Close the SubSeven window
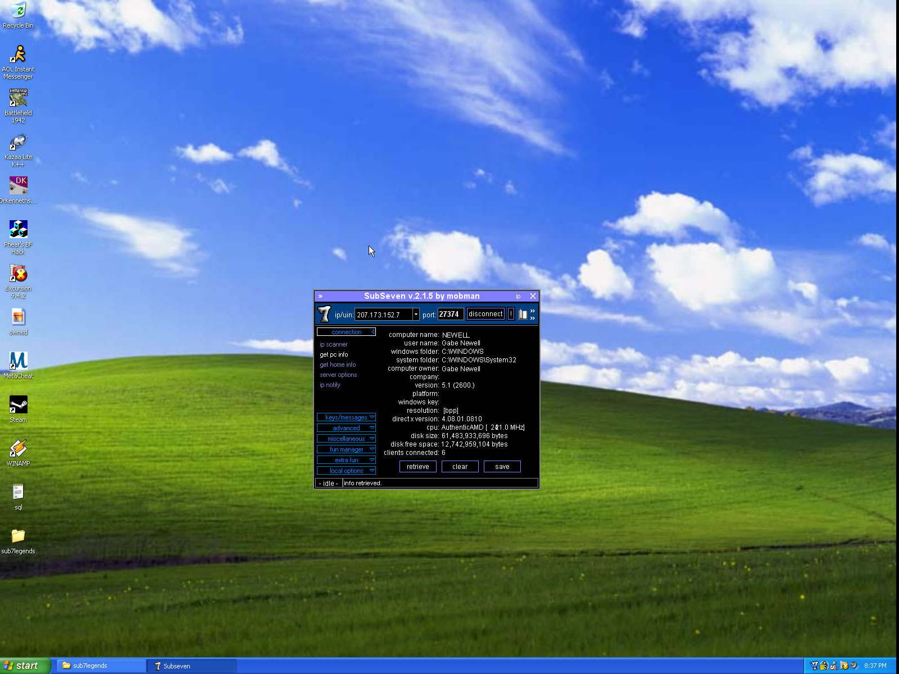Image resolution: width=899 pixels, height=674 pixels. point(533,296)
